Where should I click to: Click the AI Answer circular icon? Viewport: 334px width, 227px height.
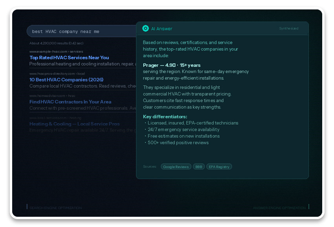coord(145,28)
